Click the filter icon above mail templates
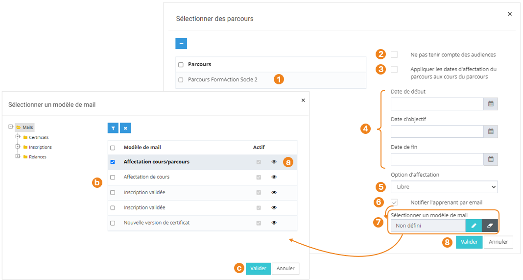This screenshot has height=280, width=523. (x=113, y=128)
